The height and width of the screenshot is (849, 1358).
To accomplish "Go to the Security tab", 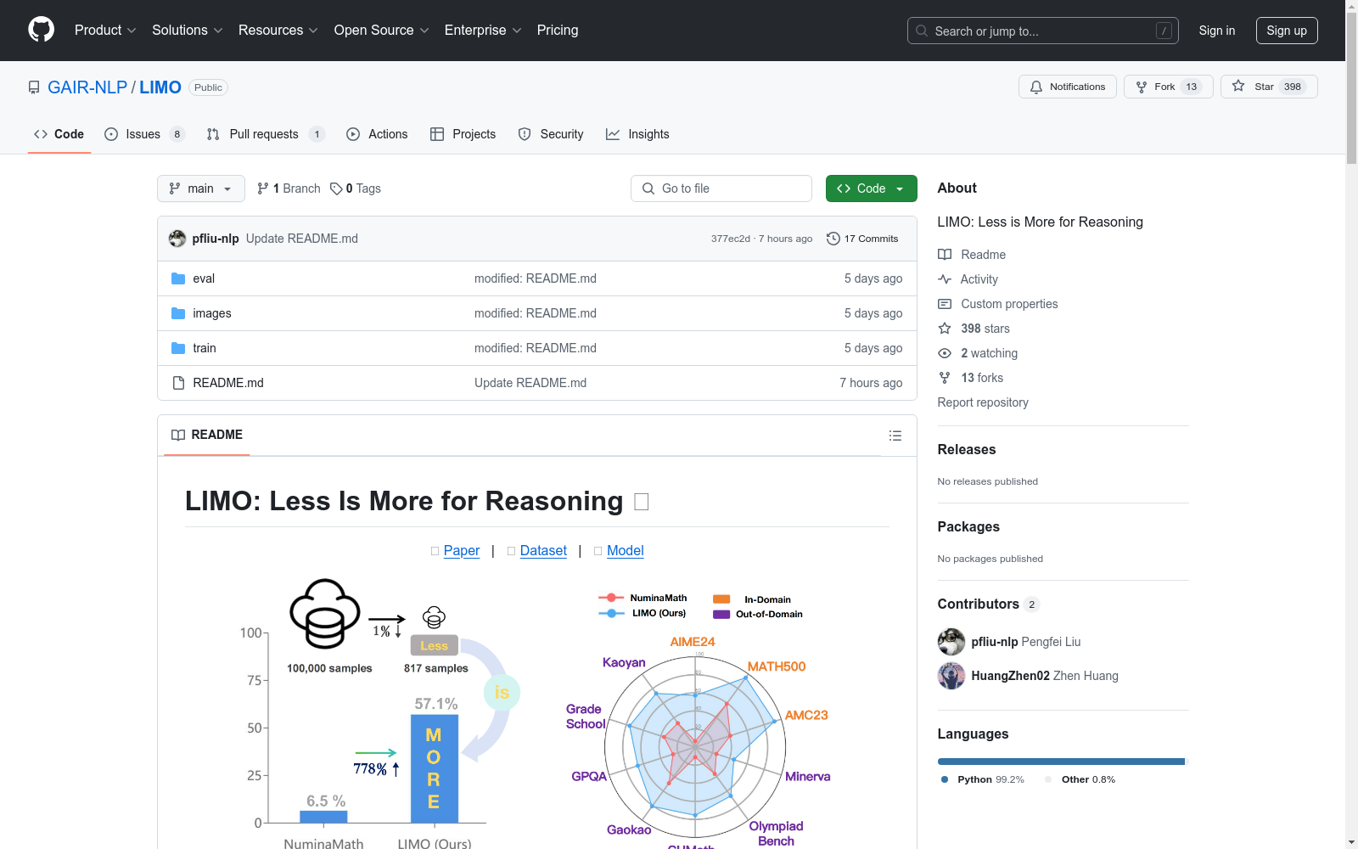I will [x=551, y=134].
